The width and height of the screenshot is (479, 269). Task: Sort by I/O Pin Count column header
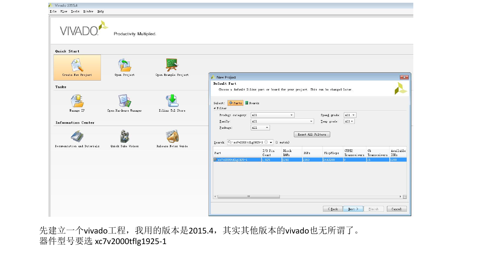[272, 153]
